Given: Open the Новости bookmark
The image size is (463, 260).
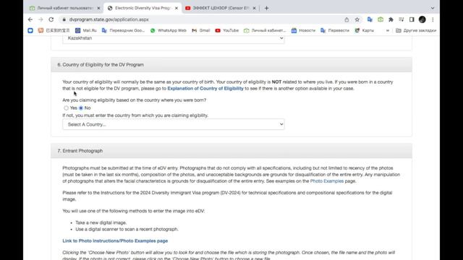Looking at the screenshot, I should (303, 30).
